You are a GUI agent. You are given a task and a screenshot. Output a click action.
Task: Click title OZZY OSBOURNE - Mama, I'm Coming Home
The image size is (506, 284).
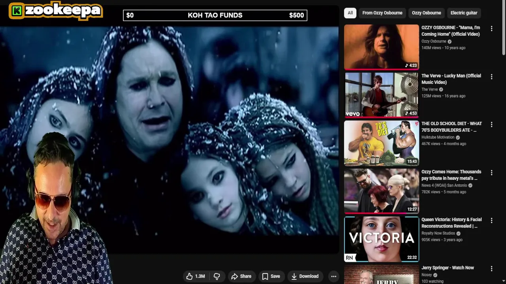point(451,31)
